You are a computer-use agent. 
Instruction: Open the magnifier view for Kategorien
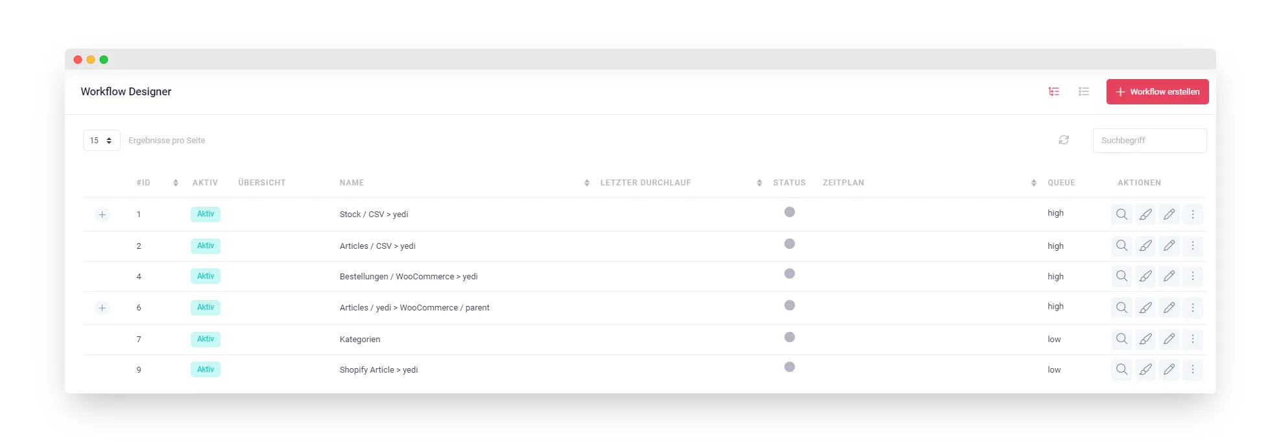click(1121, 339)
